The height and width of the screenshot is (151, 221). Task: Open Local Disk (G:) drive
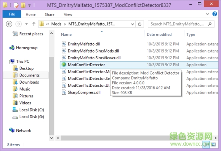32,117
